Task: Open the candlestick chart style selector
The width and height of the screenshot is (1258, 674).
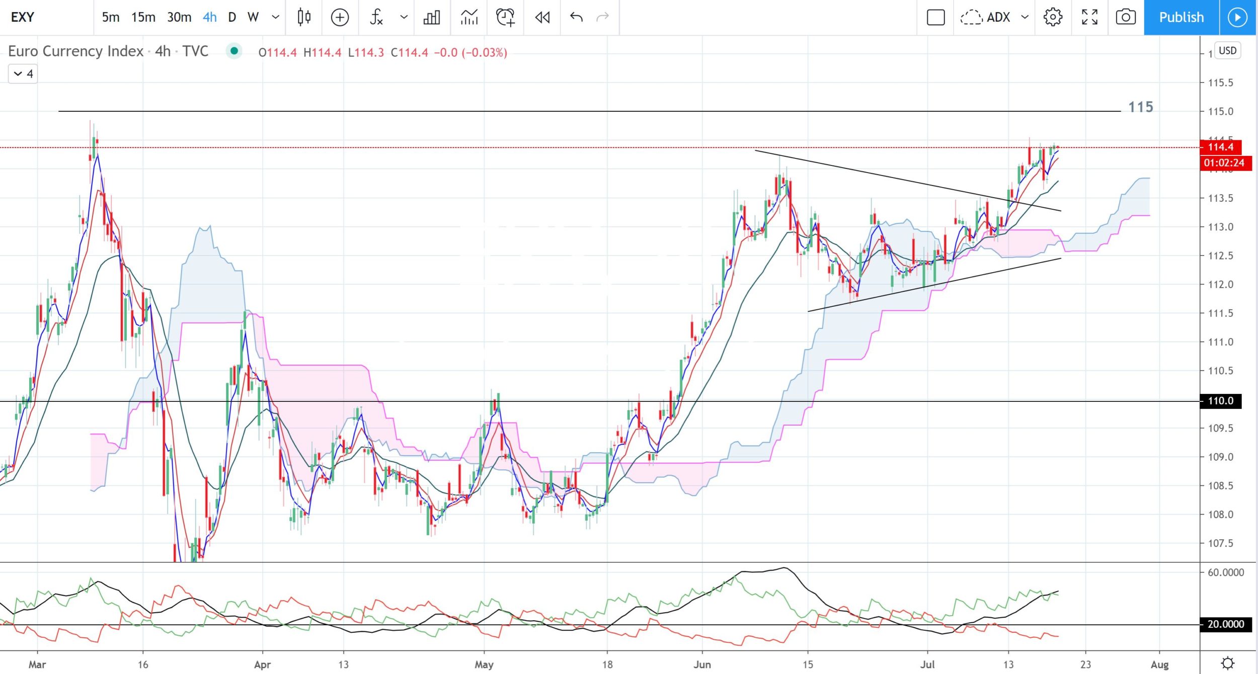Action: (x=304, y=18)
